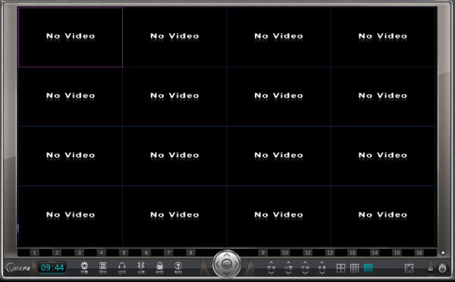Image resolution: width=455 pixels, height=282 pixels.
Task: Select the highlighted 4x4 sixteen-view layout
Action: [368, 268]
